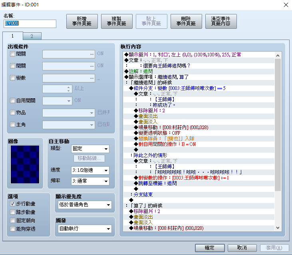Select the text line 妳成功了。
Image resolution: width=292 pixels, height=255 pixels.
199,105
